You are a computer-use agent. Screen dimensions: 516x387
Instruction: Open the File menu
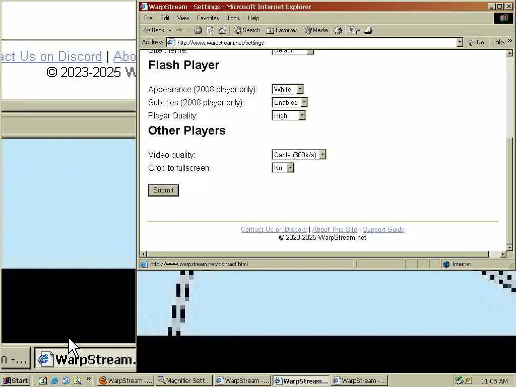point(148,18)
